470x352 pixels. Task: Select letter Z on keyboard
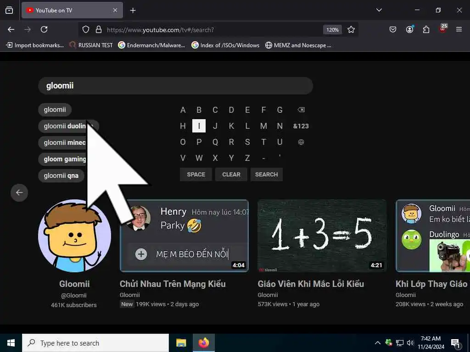click(247, 158)
